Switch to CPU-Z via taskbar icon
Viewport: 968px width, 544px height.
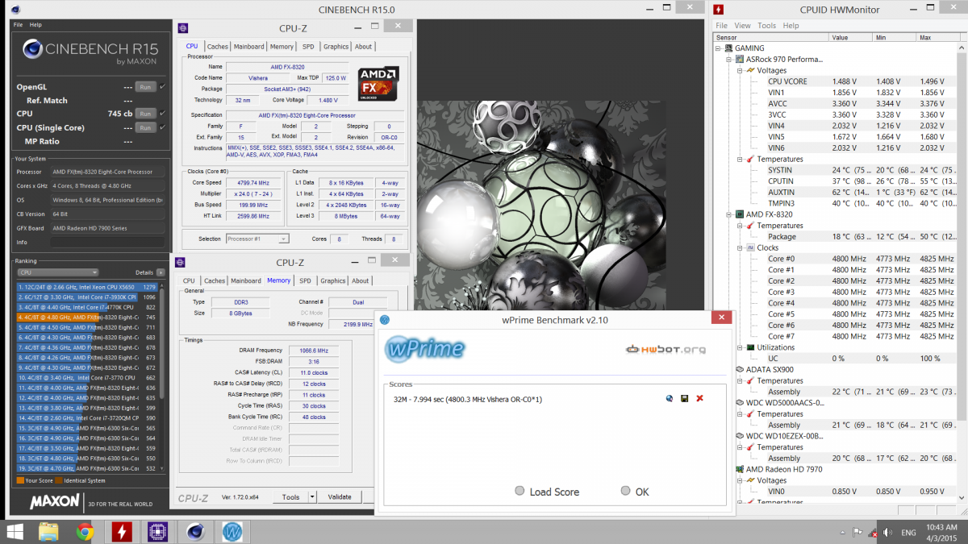pyautogui.click(x=158, y=531)
